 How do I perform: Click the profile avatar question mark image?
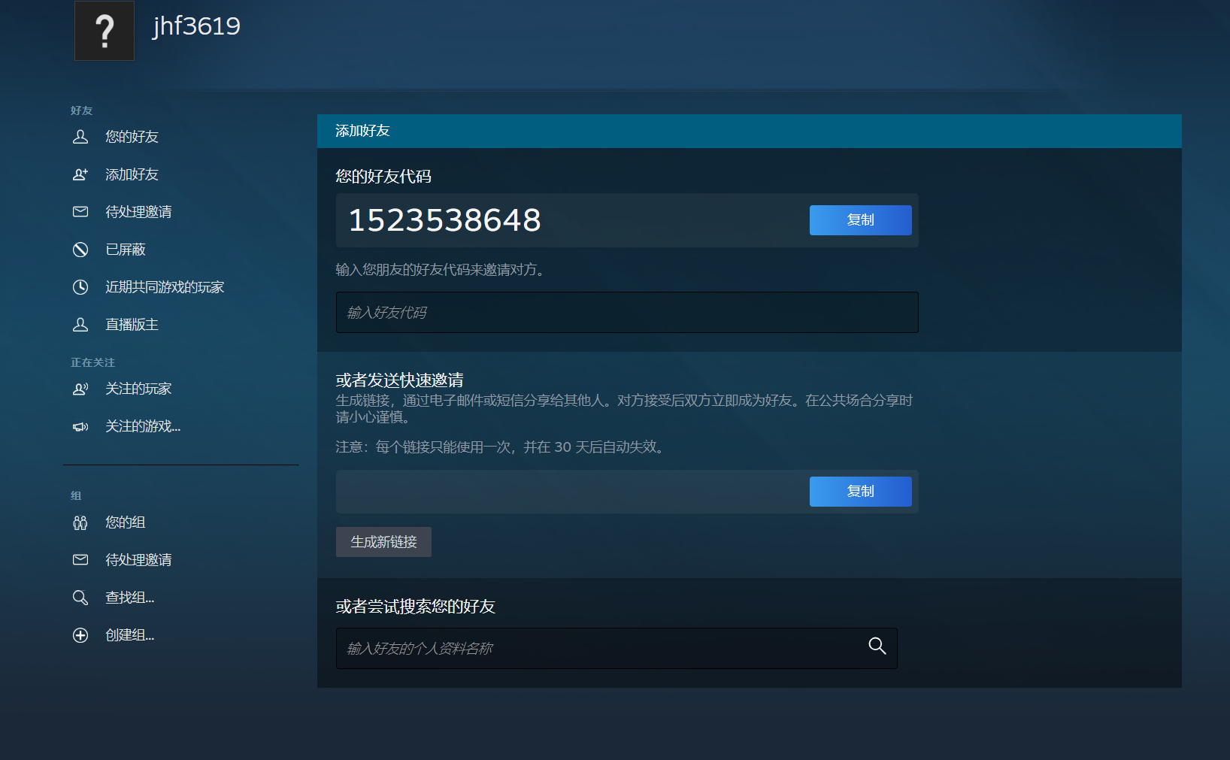(105, 31)
